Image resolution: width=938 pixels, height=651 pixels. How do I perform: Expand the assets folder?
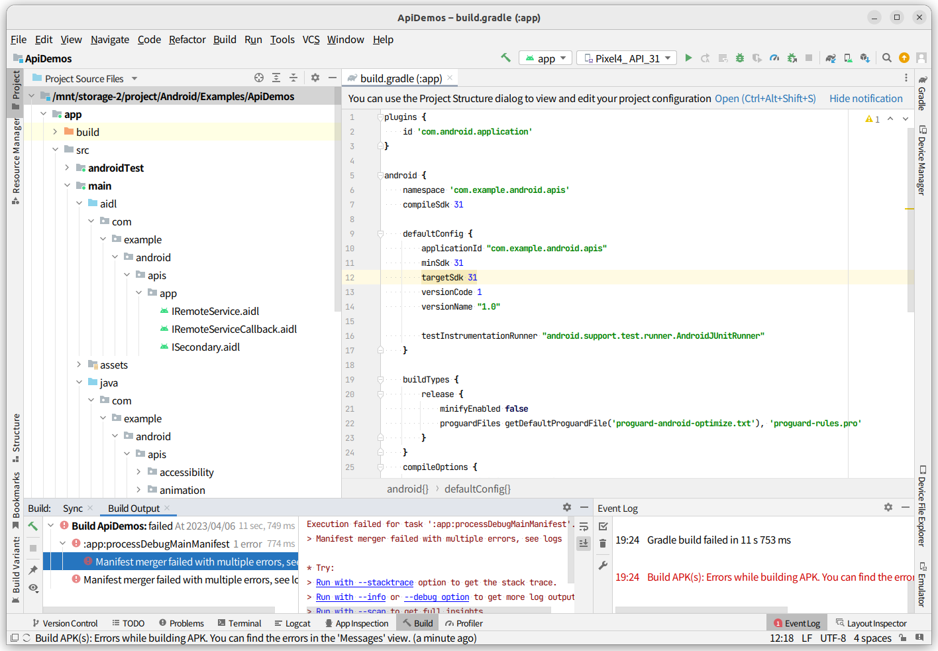[x=79, y=365]
